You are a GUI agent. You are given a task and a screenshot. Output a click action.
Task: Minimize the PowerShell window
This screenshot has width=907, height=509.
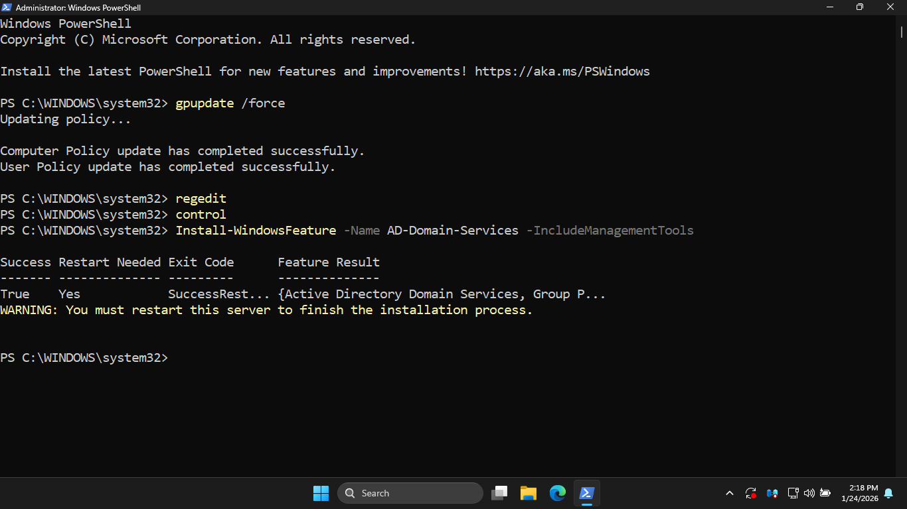pyautogui.click(x=829, y=7)
